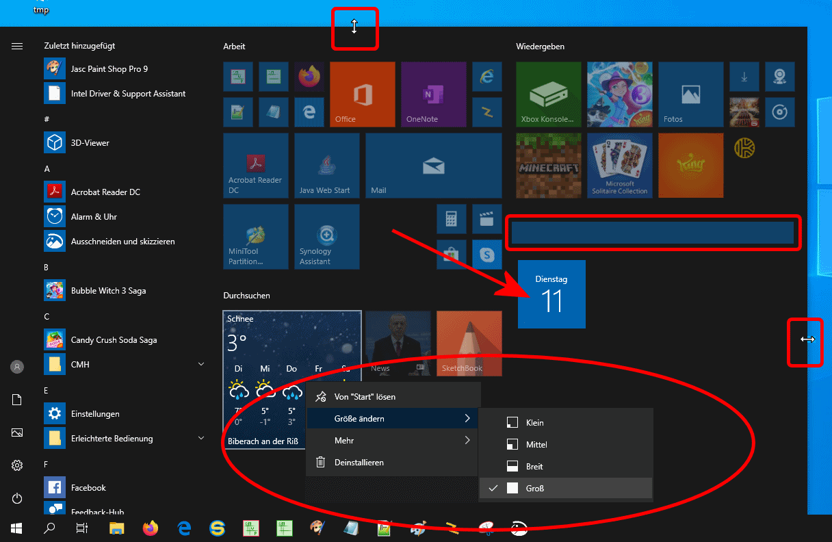Open the Dienstag 11 calendar tile
832x542 pixels.
click(x=551, y=294)
